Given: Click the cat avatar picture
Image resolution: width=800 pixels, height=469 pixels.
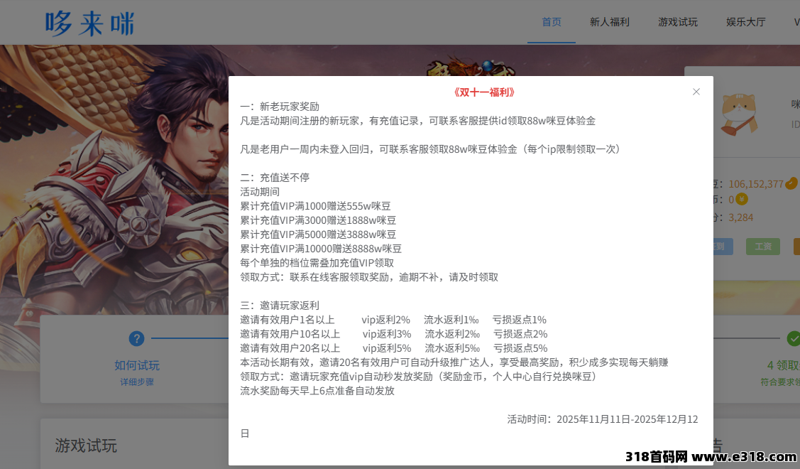Looking at the screenshot, I should point(738,114).
